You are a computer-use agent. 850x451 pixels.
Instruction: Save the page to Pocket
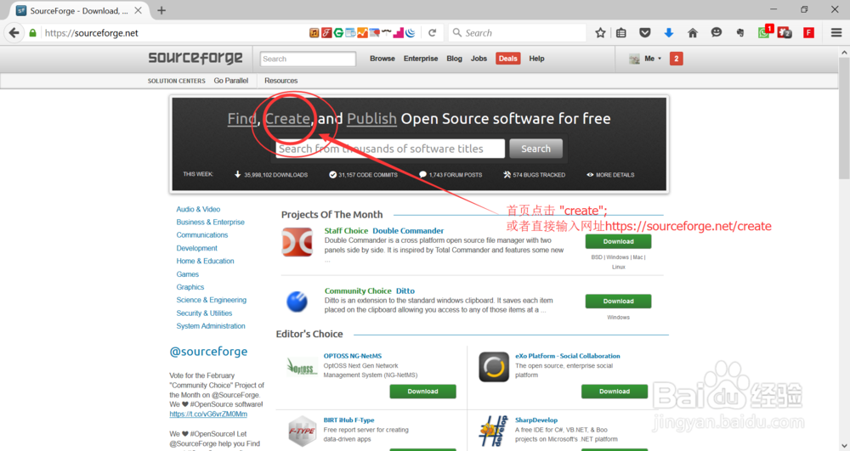(x=644, y=33)
